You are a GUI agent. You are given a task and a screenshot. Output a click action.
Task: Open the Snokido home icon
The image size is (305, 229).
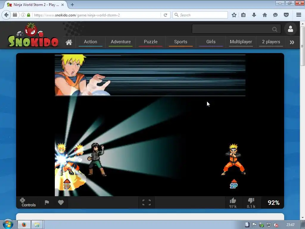point(69,42)
